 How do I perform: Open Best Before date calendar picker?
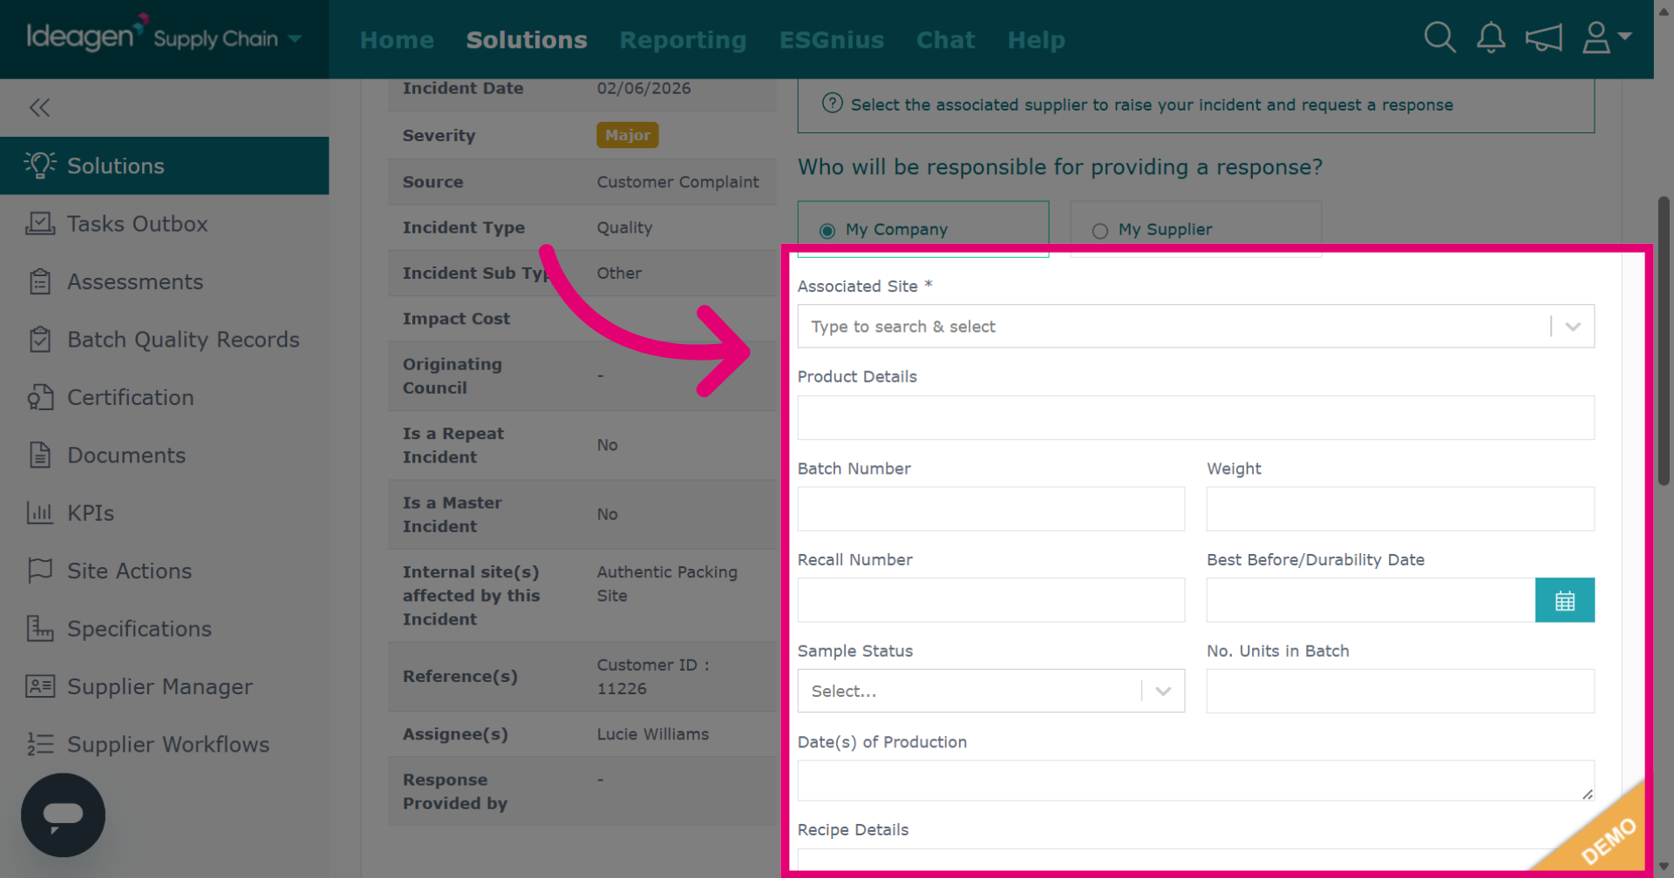tap(1565, 600)
